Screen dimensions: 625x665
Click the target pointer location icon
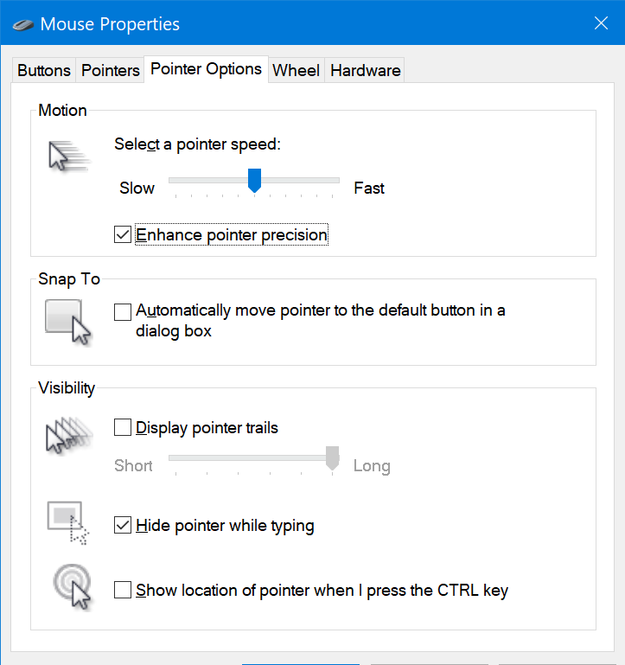coord(68,587)
